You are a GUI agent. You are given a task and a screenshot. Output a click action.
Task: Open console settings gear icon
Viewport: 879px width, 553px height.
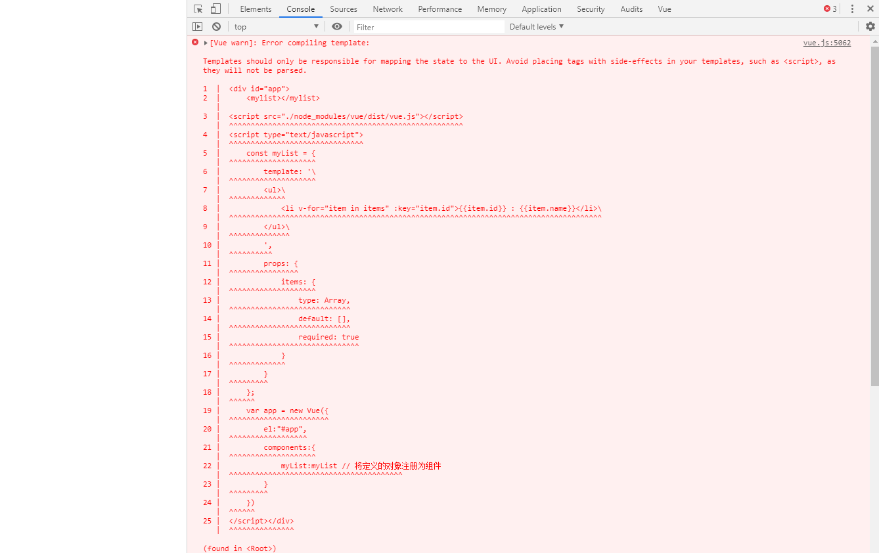click(x=870, y=27)
